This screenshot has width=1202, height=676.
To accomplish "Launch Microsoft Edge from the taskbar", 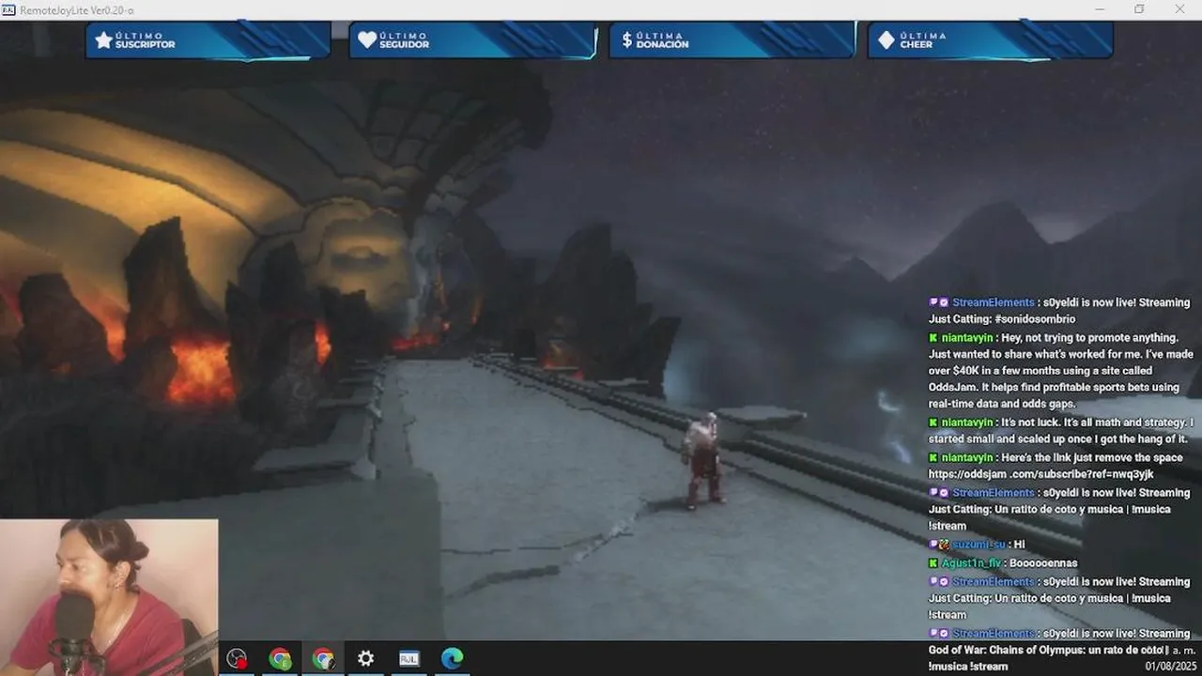I will [452, 658].
